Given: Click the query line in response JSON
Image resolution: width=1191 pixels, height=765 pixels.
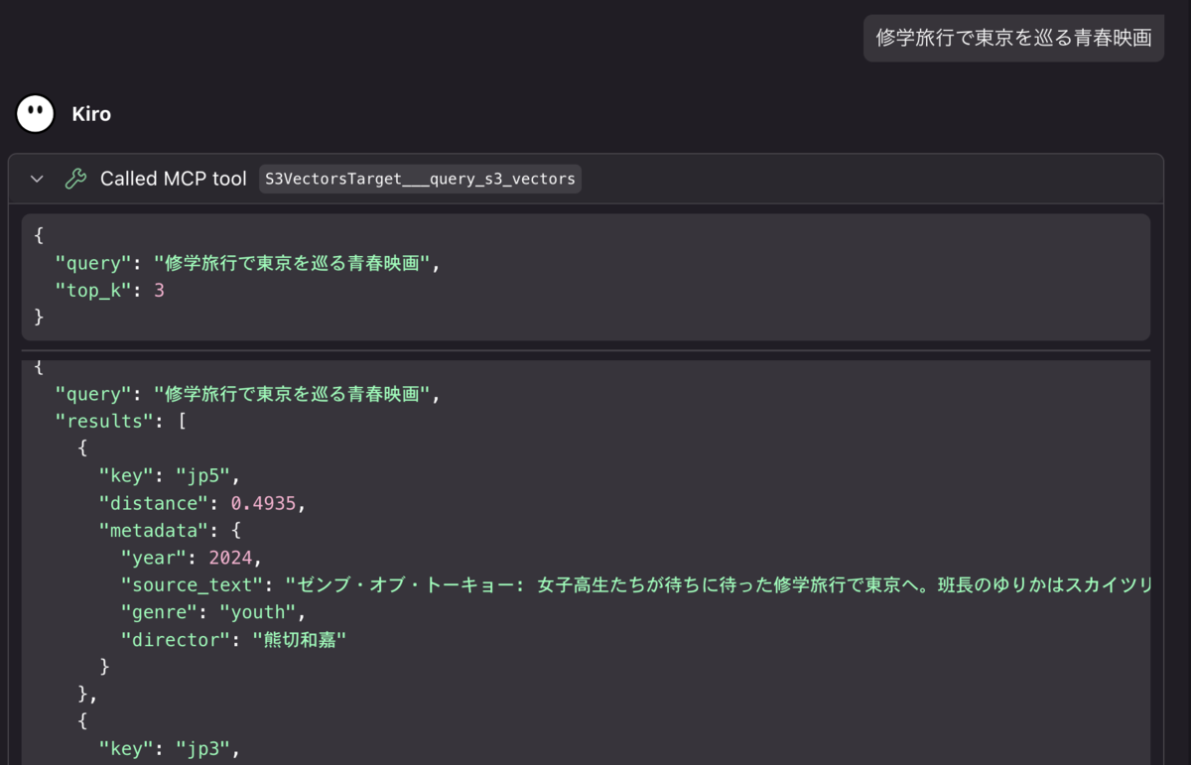Looking at the screenshot, I should coord(247,394).
